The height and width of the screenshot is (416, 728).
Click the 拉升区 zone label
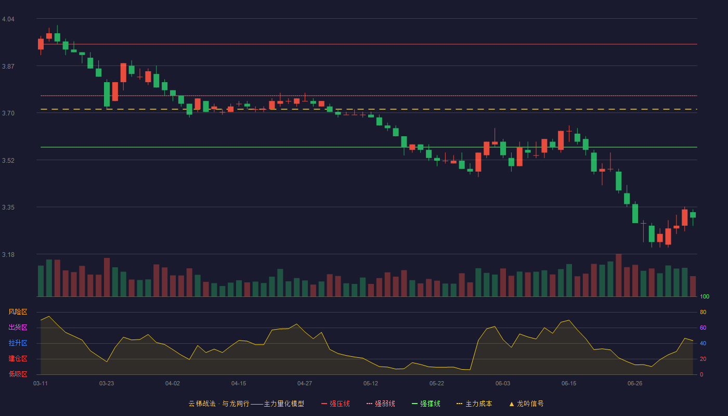(x=18, y=343)
